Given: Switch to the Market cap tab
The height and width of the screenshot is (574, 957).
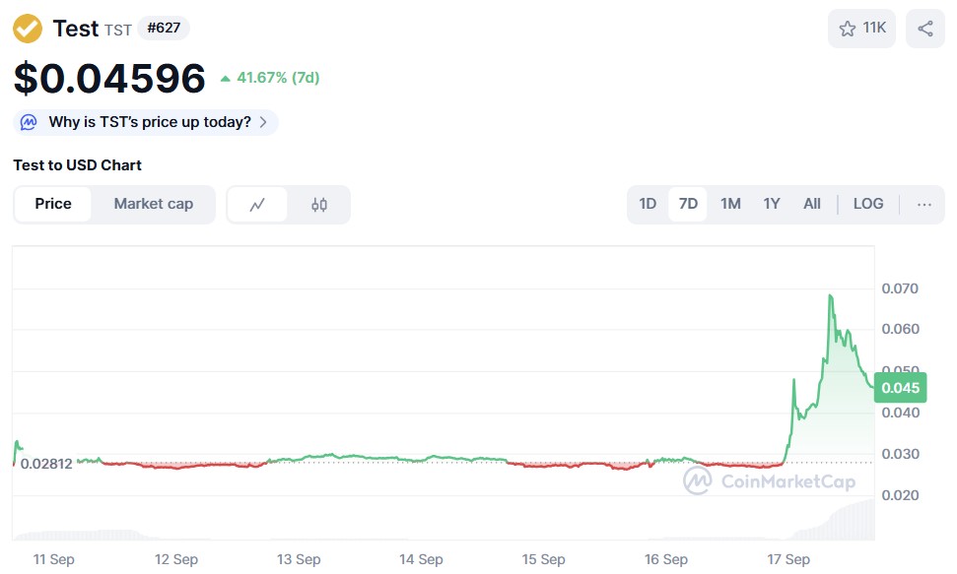Looking at the screenshot, I should pos(154,204).
